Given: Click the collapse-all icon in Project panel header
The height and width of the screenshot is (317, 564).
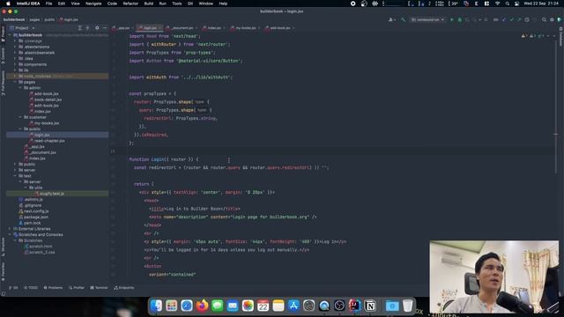Looking at the screenshot, I should [87, 27].
